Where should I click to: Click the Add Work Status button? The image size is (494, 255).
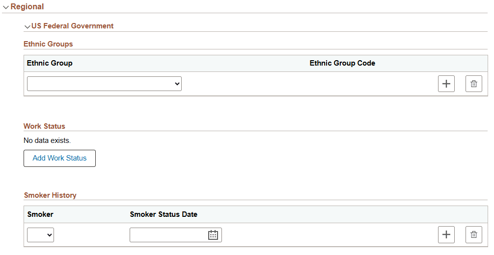[59, 158]
